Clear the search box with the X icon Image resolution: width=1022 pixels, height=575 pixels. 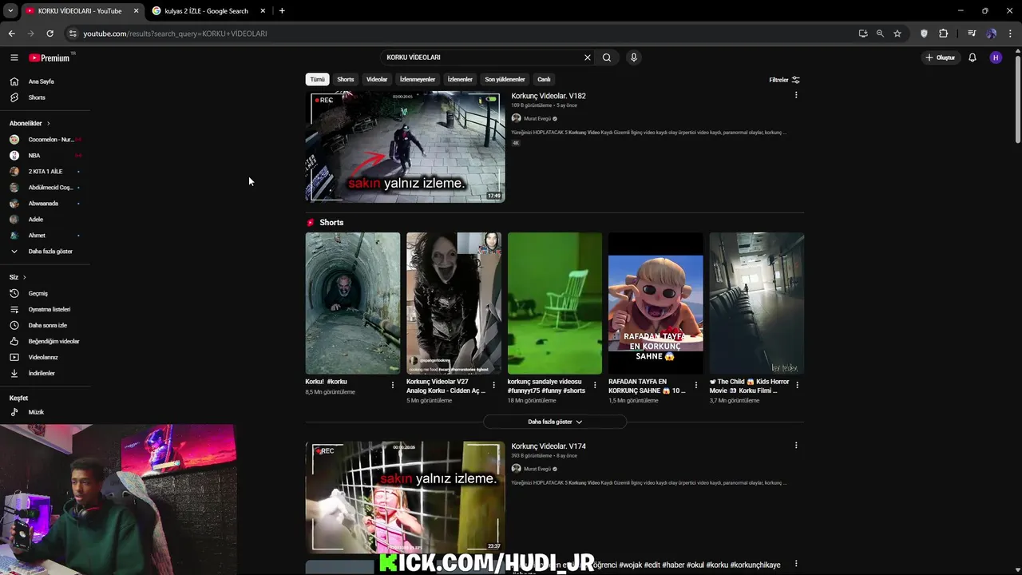(588, 57)
